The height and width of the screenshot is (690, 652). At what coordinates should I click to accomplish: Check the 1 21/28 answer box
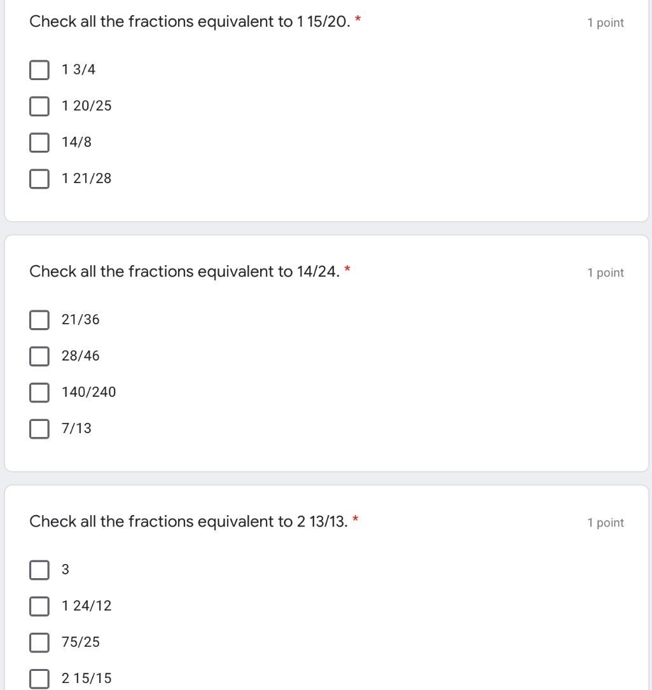point(39,179)
